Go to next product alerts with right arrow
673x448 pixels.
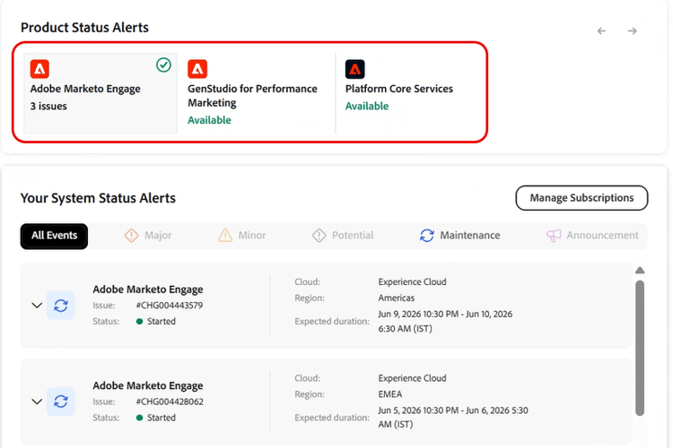[633, 30]
